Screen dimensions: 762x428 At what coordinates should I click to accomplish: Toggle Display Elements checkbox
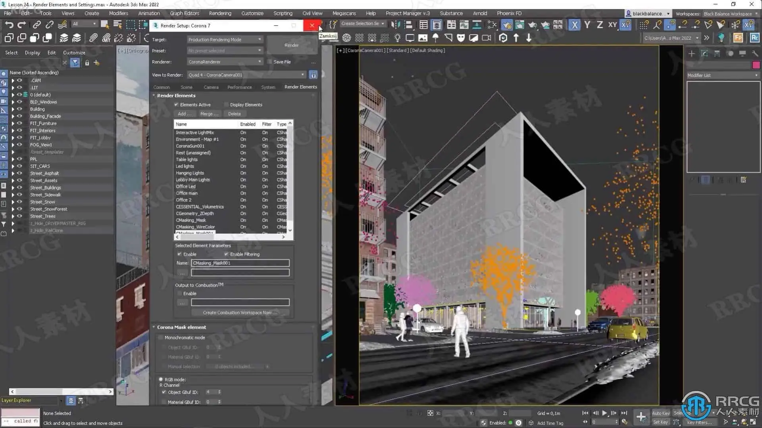pos(226,105)
